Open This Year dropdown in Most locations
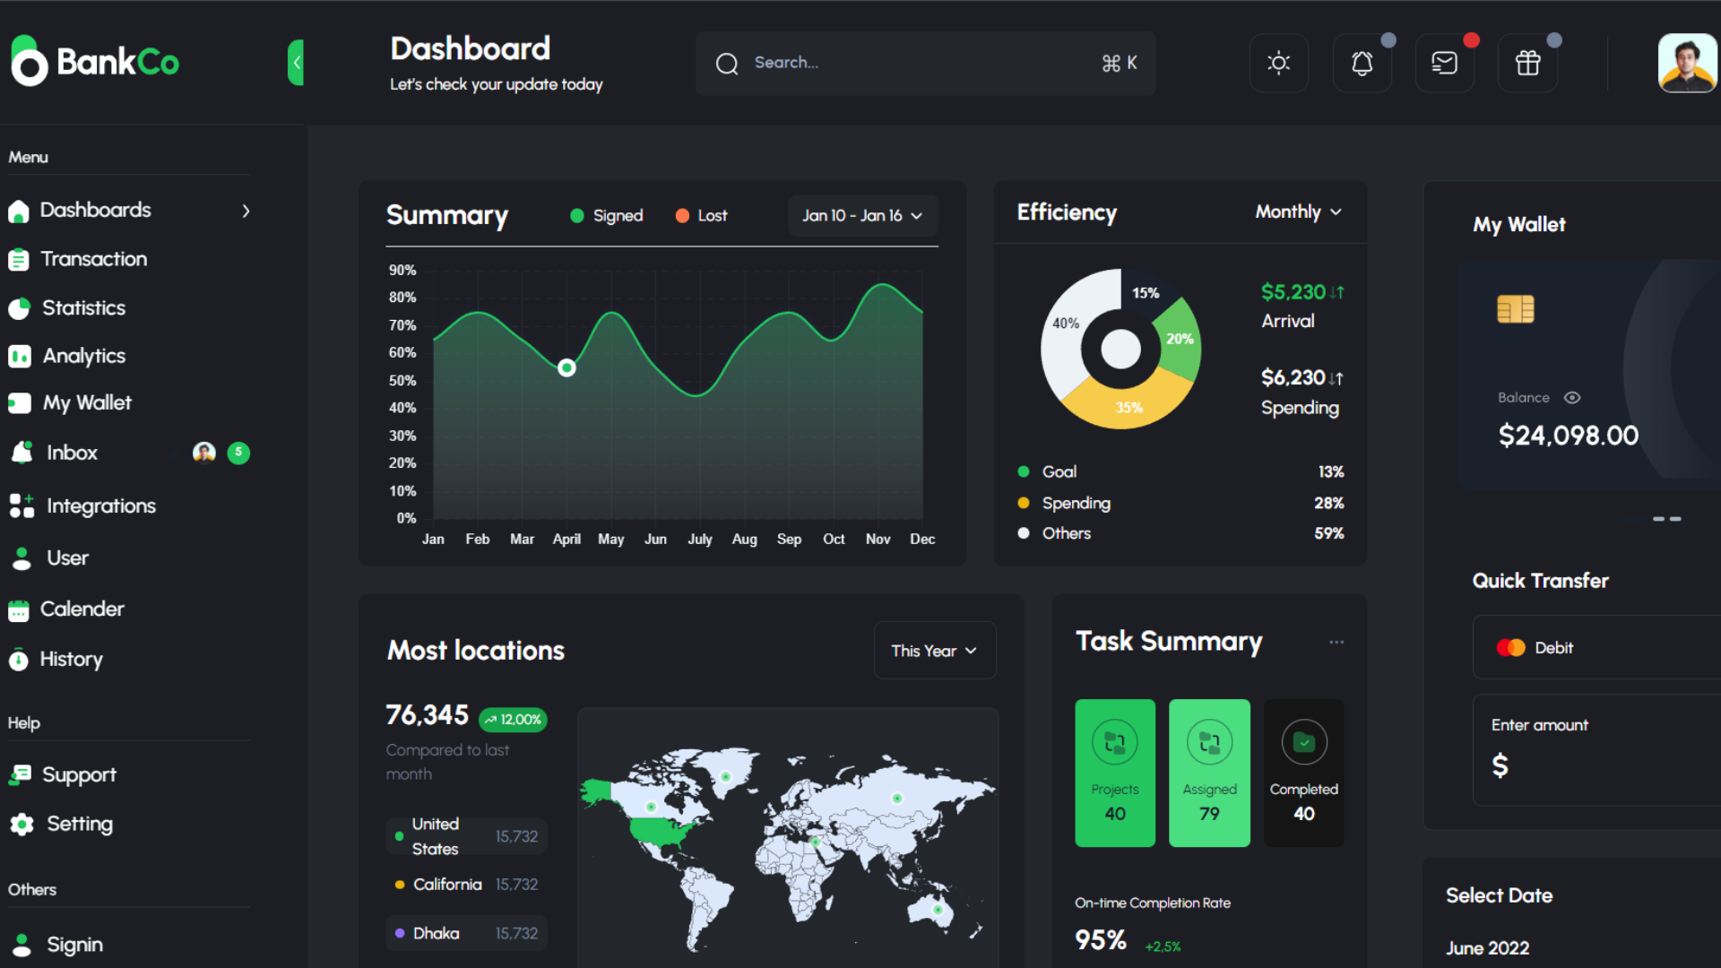The image size is (1721, 968). (x=934, y=651)
